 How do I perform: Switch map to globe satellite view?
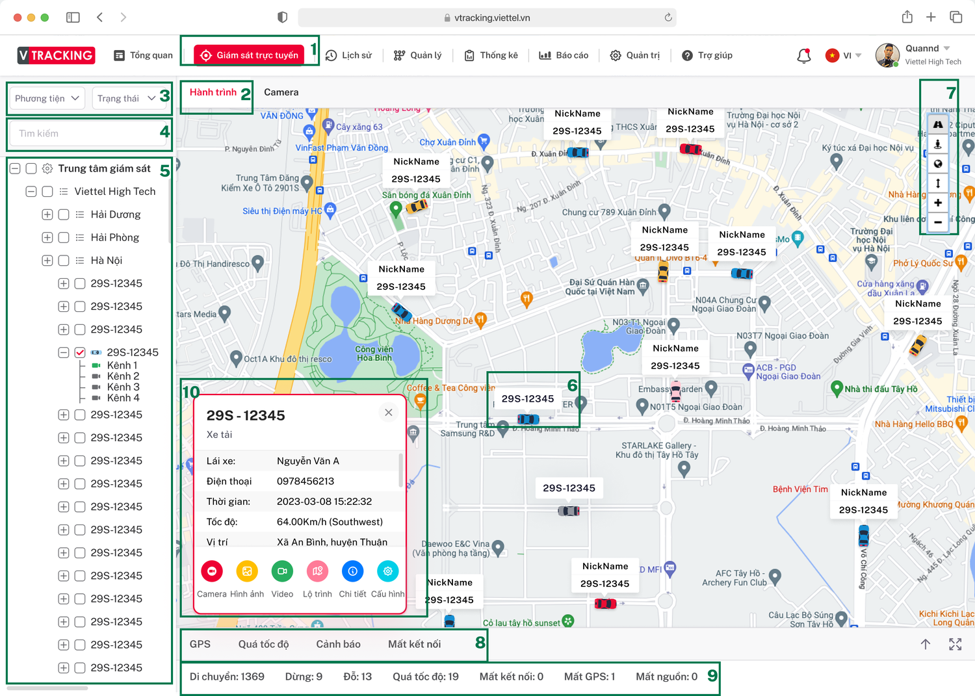(x=938, y=164)
